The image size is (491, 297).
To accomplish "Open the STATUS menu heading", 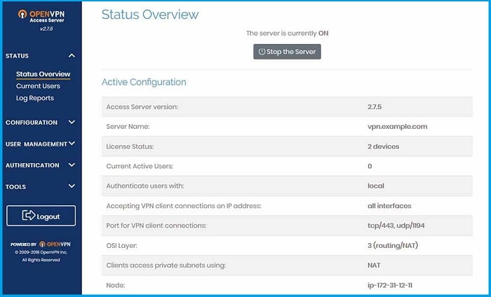I will [x=17, y=56].
